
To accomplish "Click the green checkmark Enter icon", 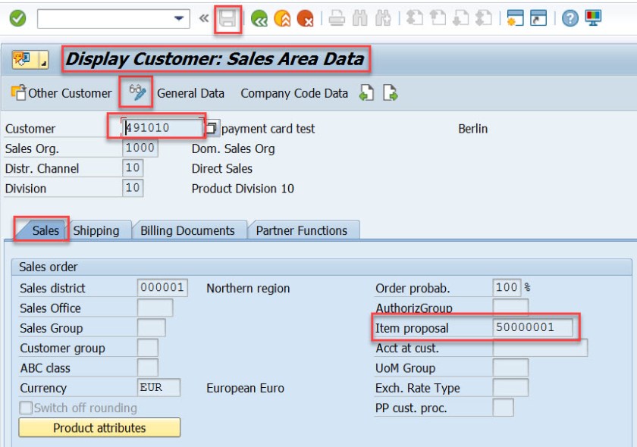I will [x=17, y=18].
